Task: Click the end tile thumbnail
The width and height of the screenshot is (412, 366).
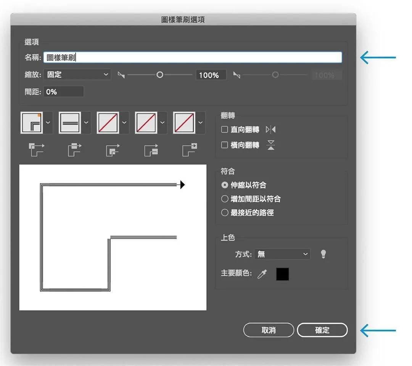Action: (x=184, y=123)
